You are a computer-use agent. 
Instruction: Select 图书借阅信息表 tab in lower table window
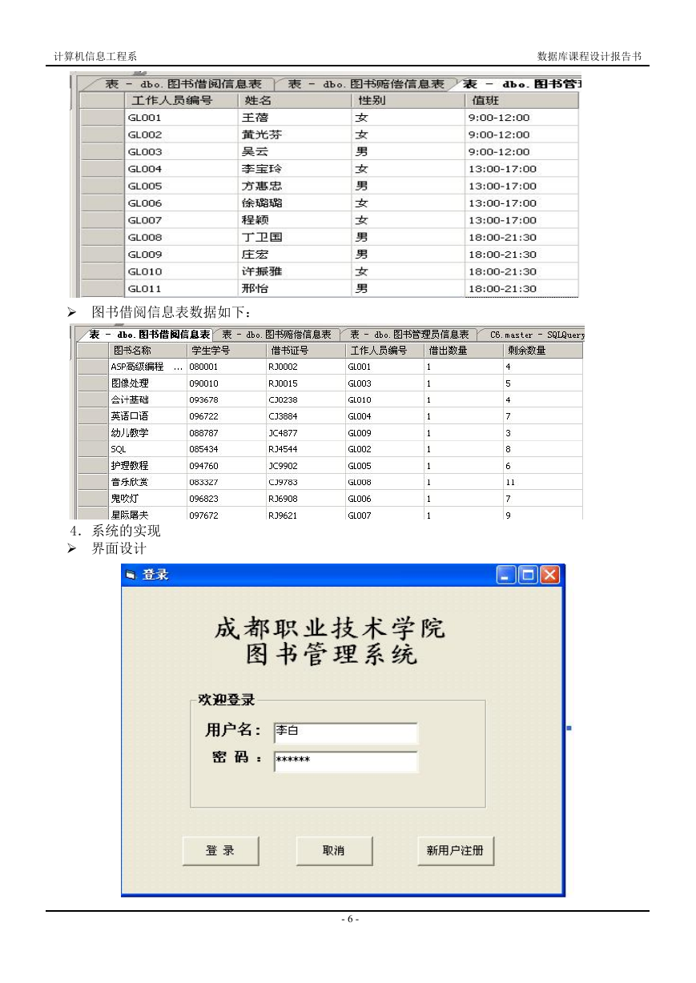(x=149, y=335)
